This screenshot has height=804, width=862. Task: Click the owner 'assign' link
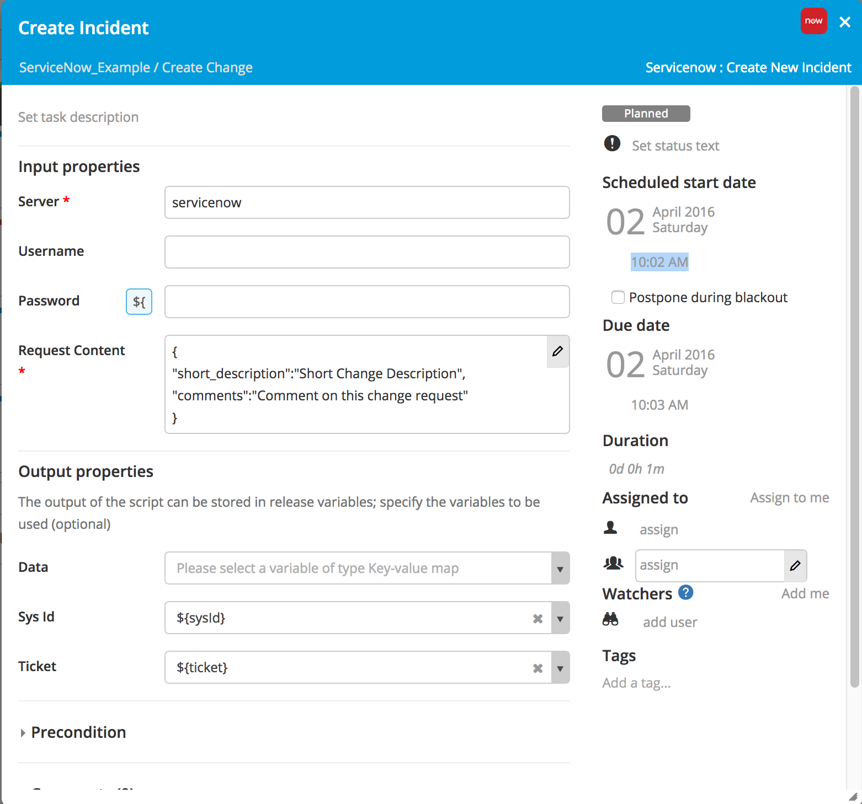pyautogui.click(x=659, y=529)
